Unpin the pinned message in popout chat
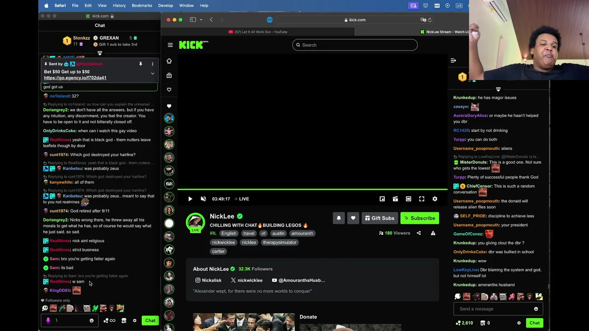This screenshot has height=331, width=589. tap(141, 64)
